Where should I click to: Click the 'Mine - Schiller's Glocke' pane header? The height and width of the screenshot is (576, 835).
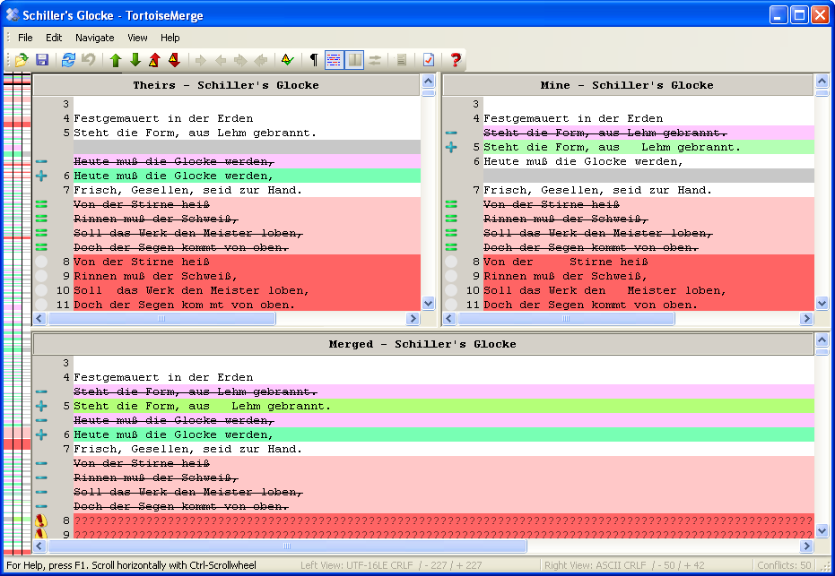tap(627, 85)
